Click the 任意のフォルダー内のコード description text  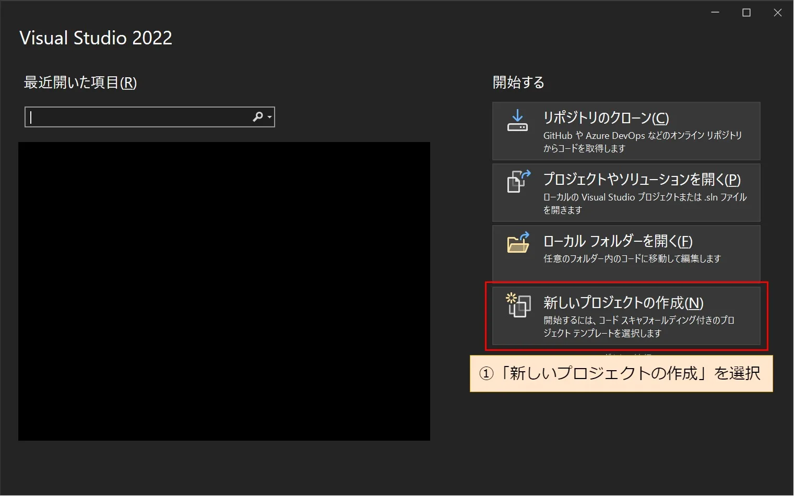632,258
